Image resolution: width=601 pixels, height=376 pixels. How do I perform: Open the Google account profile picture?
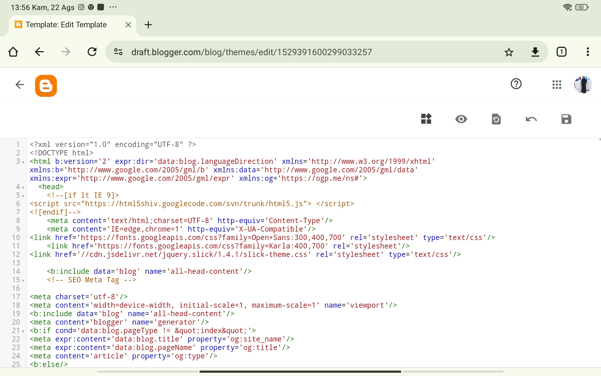583,85
